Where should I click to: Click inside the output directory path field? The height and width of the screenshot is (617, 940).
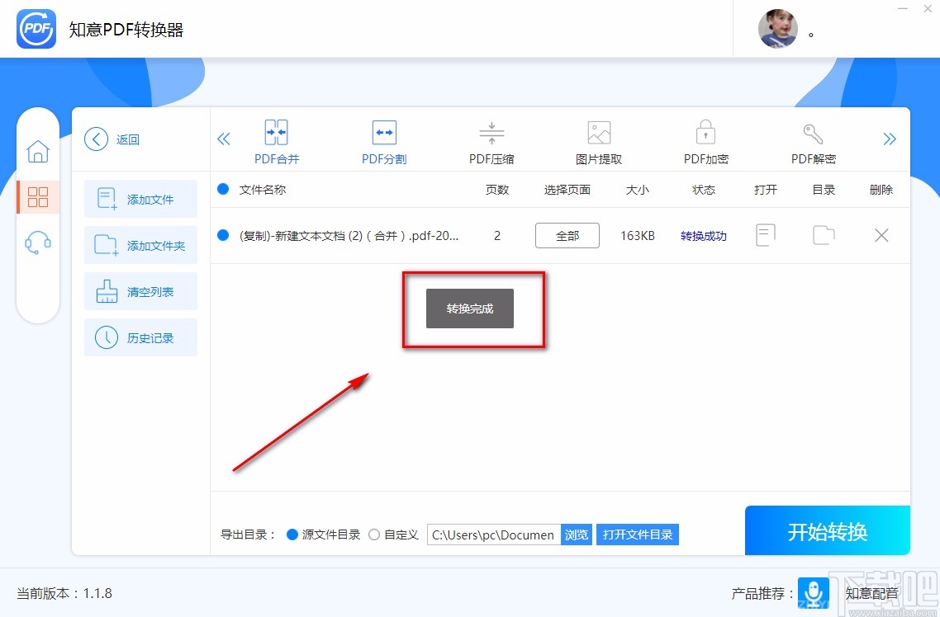[x=491, y=534]
